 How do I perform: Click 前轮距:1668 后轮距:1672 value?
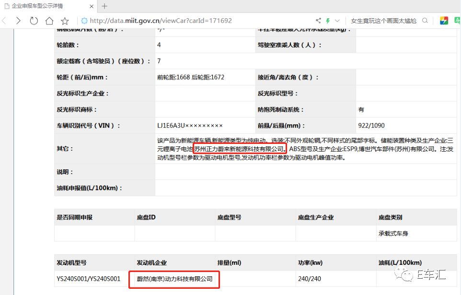coord(191,77)
